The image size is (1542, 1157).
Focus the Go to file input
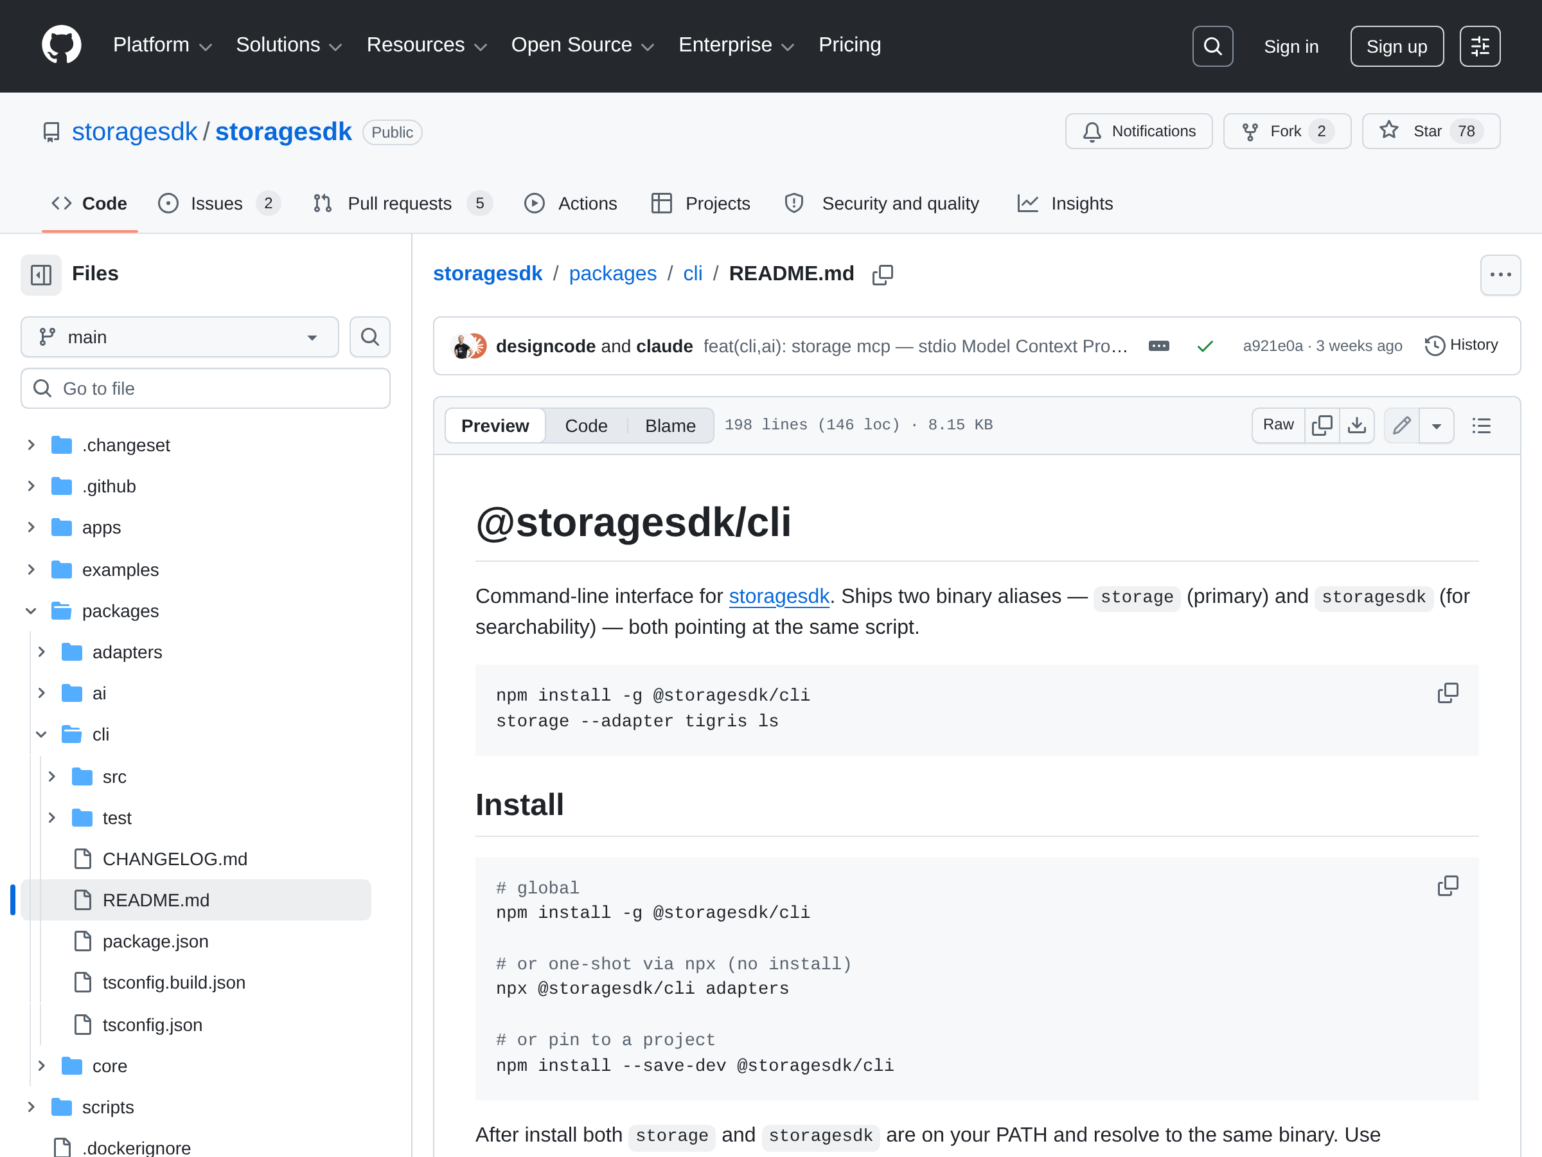206,388
